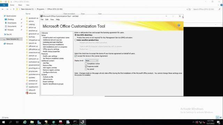
Task: Open Pictures in the navigation pane
Action: pyautogui.click(x=10, y=30)
